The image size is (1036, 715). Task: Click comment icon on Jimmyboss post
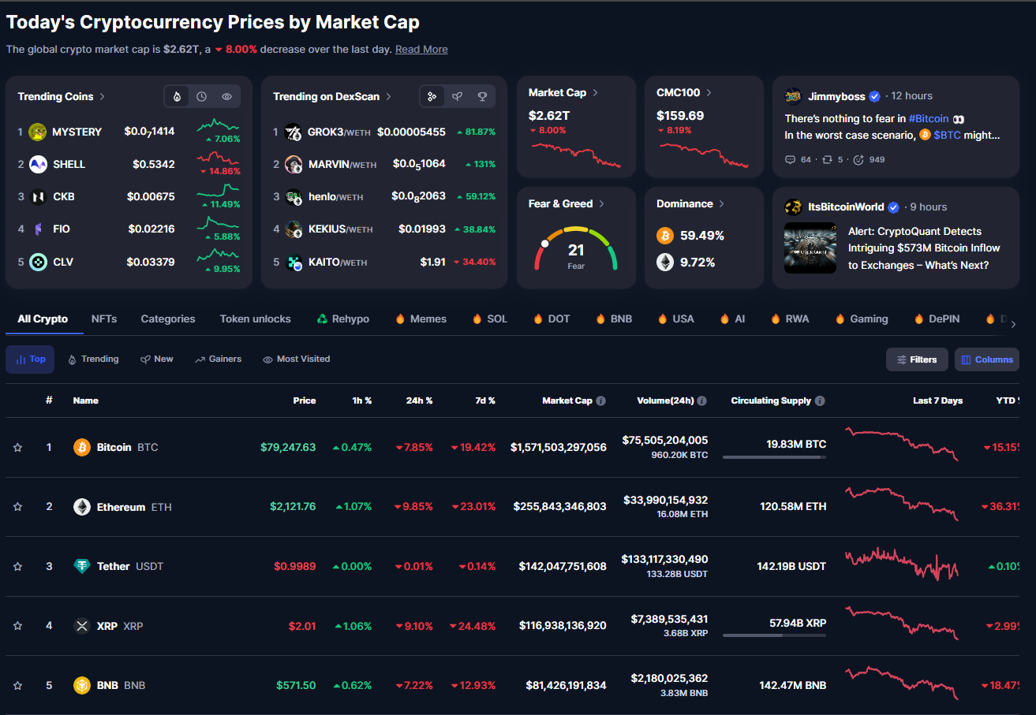(x=790, y=159)
